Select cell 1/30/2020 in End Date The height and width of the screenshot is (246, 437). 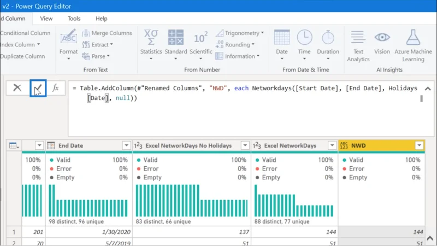point(89,232)
